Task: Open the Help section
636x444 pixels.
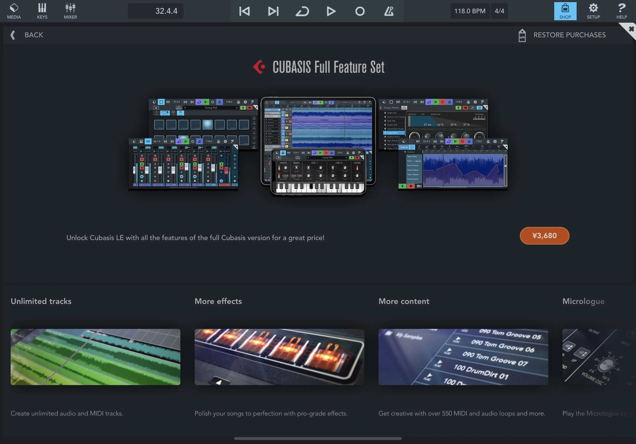Action: pos(622,11)
